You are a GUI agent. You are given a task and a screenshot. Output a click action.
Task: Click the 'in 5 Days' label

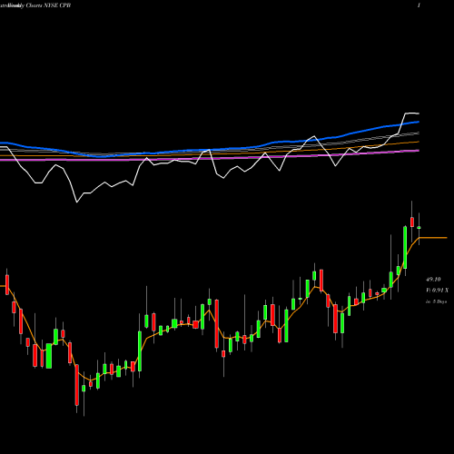coord(436,301)
